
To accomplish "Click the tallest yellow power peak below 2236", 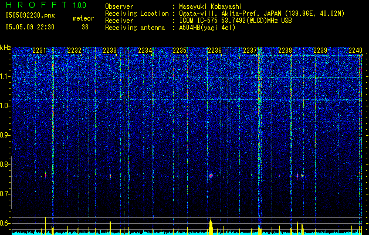I will click(211, 226).
